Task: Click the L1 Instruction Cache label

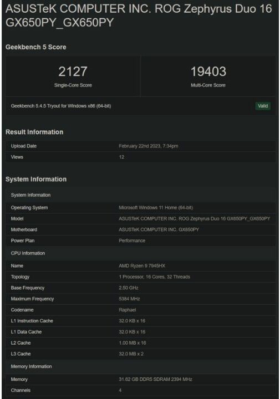Action: tap(32, 321)
